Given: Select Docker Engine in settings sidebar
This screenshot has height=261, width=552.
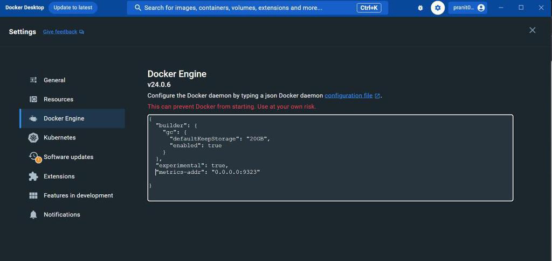Looking at the screenshot, I should tap(72, 118).
